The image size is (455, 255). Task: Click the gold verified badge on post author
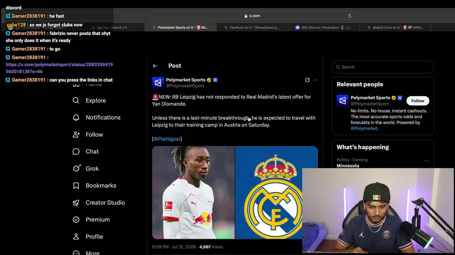(x=209, y=80)
